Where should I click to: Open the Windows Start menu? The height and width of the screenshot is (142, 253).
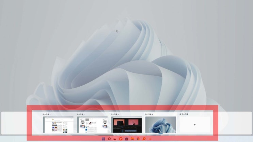(103, 139)
